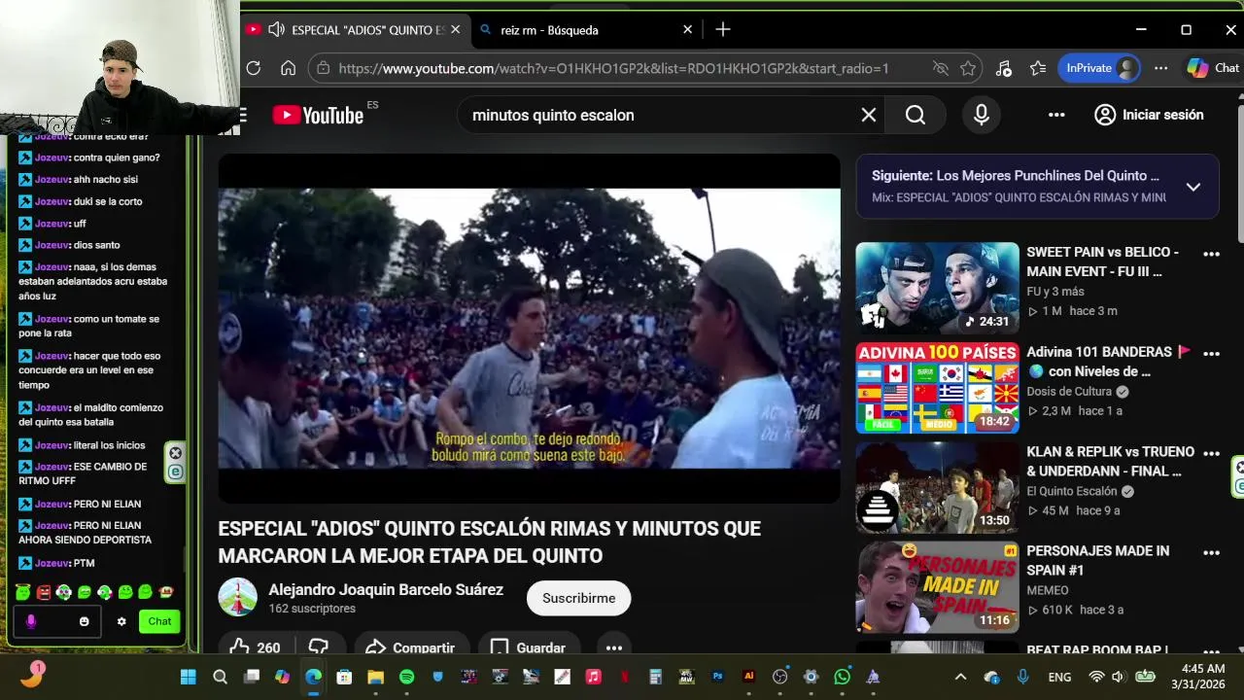
Task: Open Copilot Chat in Edge toolbar
Action: (1213, 68)
